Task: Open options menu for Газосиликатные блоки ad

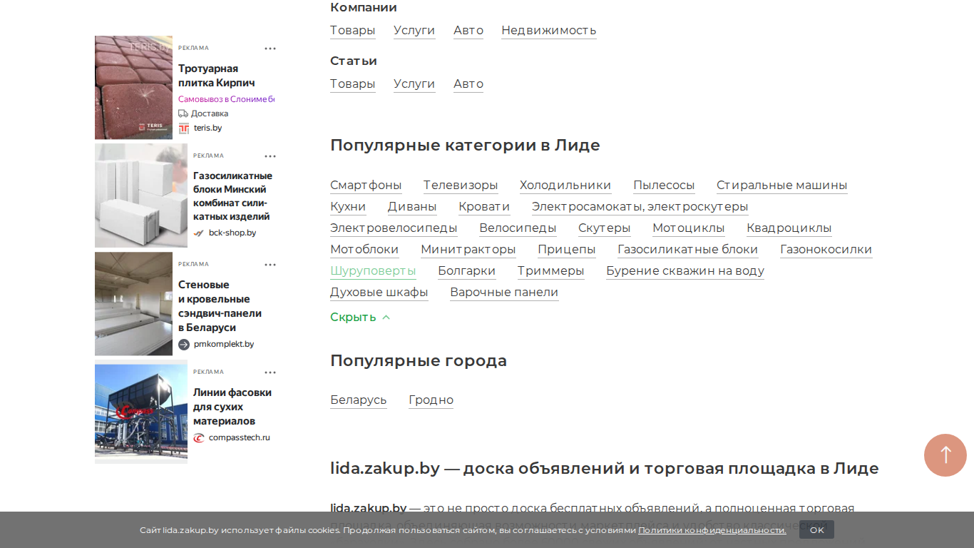Action: [270, 156]
